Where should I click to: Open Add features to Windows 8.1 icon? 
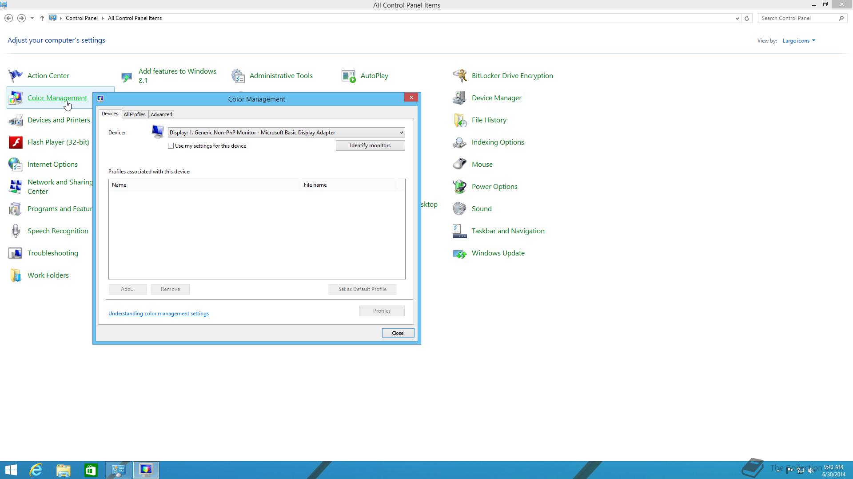127,77
